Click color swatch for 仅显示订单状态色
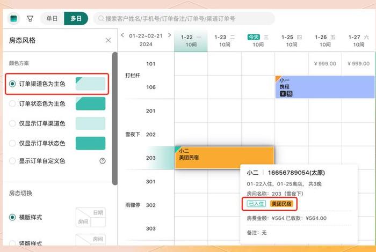This screenshot has width=376, height=252. (90, 143)
